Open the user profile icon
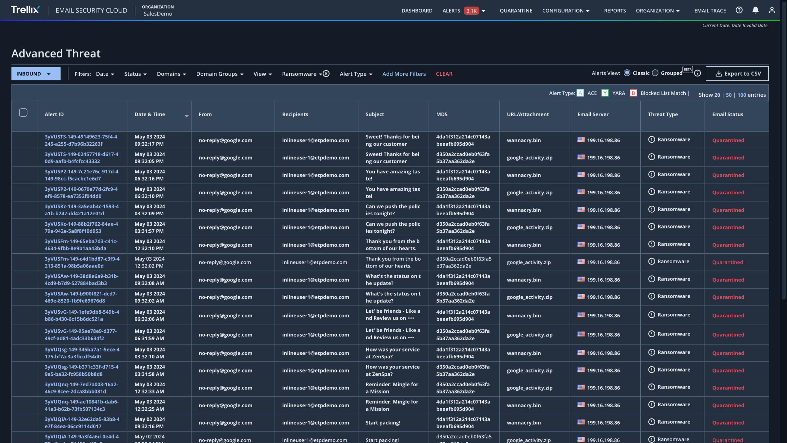This screenshot has width=787, height=443. point(772,10)
